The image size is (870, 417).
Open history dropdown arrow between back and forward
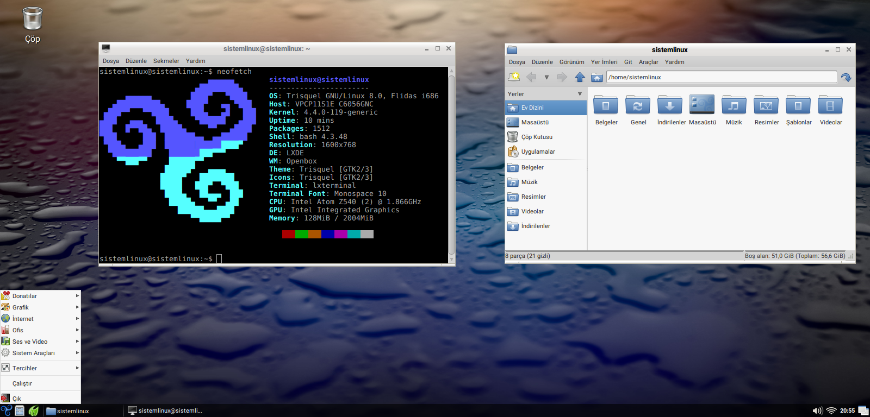[x=546, y=77]
